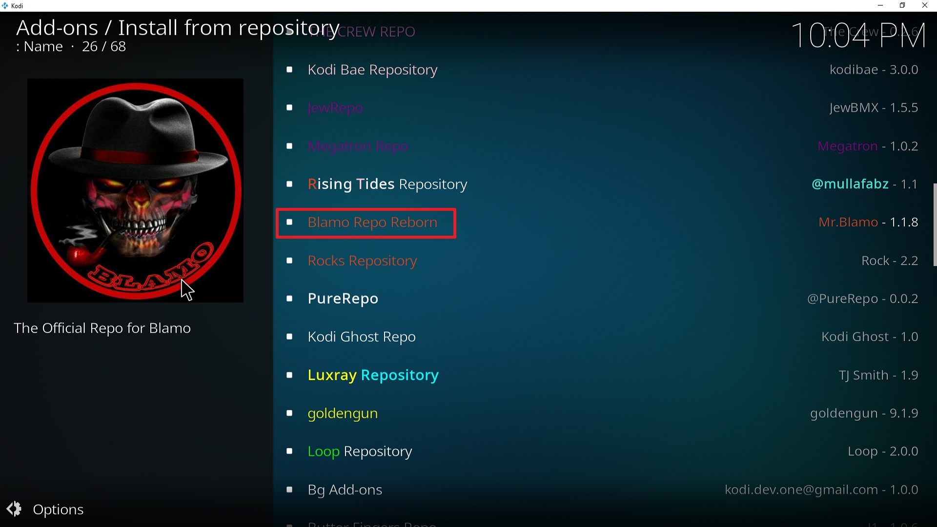Click The Official Repo for Blamo description
Screen dimensions: 937x527
click(x=102, y=328)
